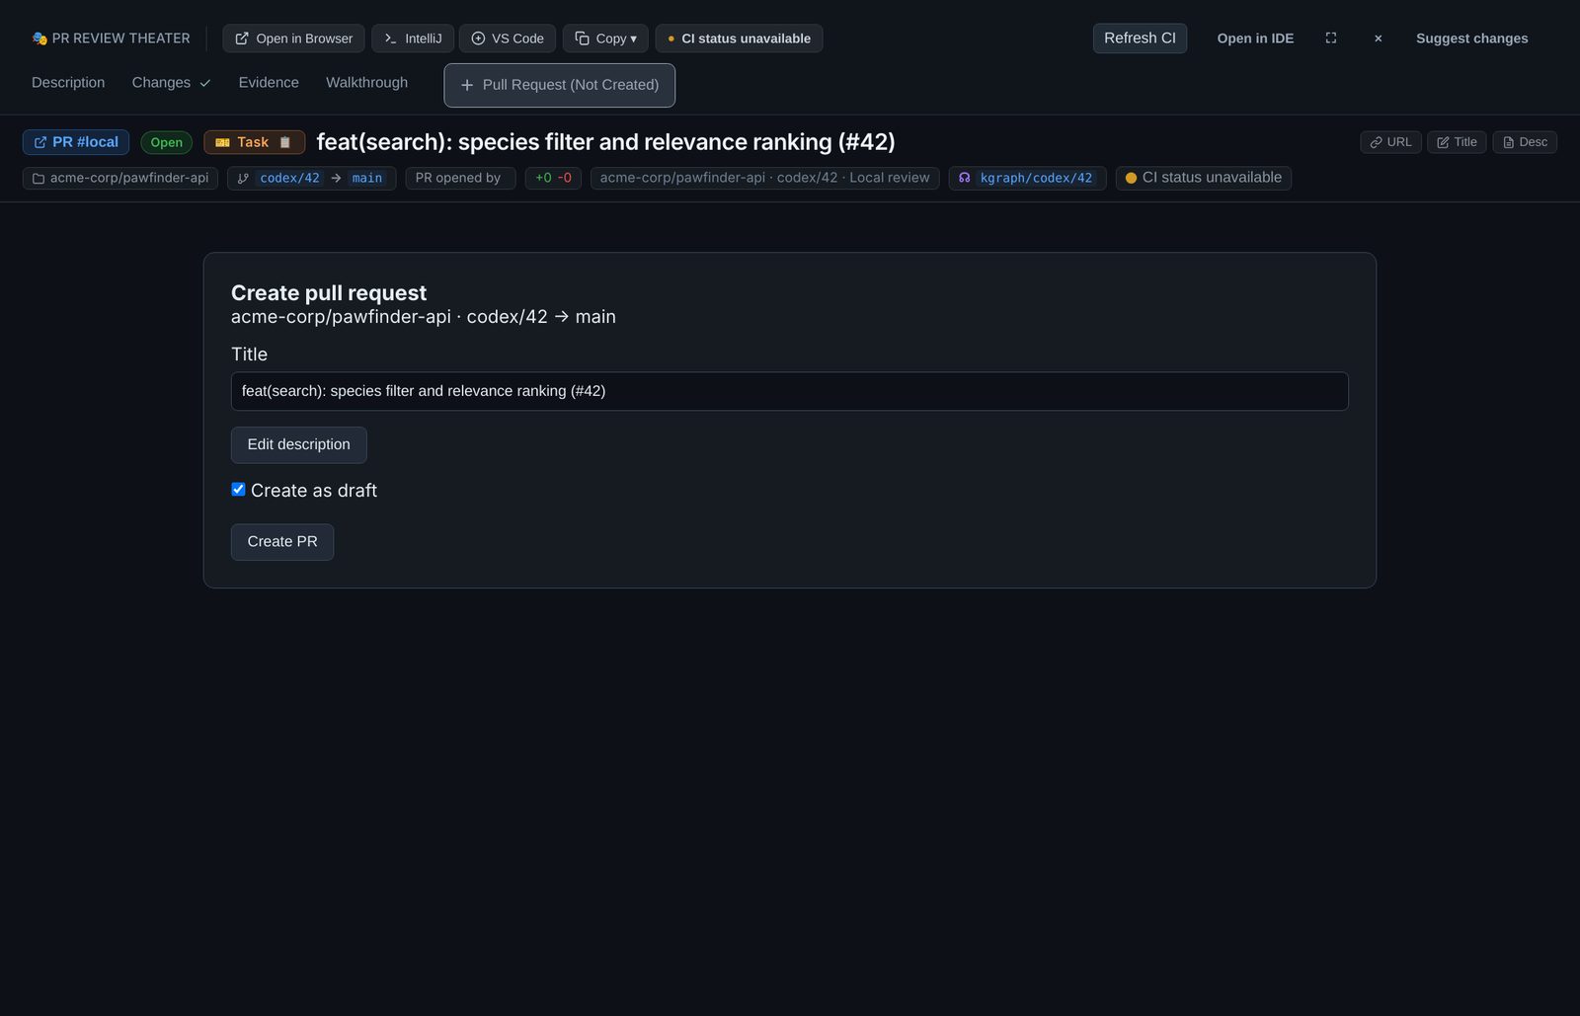Click the codex/42 branch label
The image size is (1580, 1016).
coord(289,178)
